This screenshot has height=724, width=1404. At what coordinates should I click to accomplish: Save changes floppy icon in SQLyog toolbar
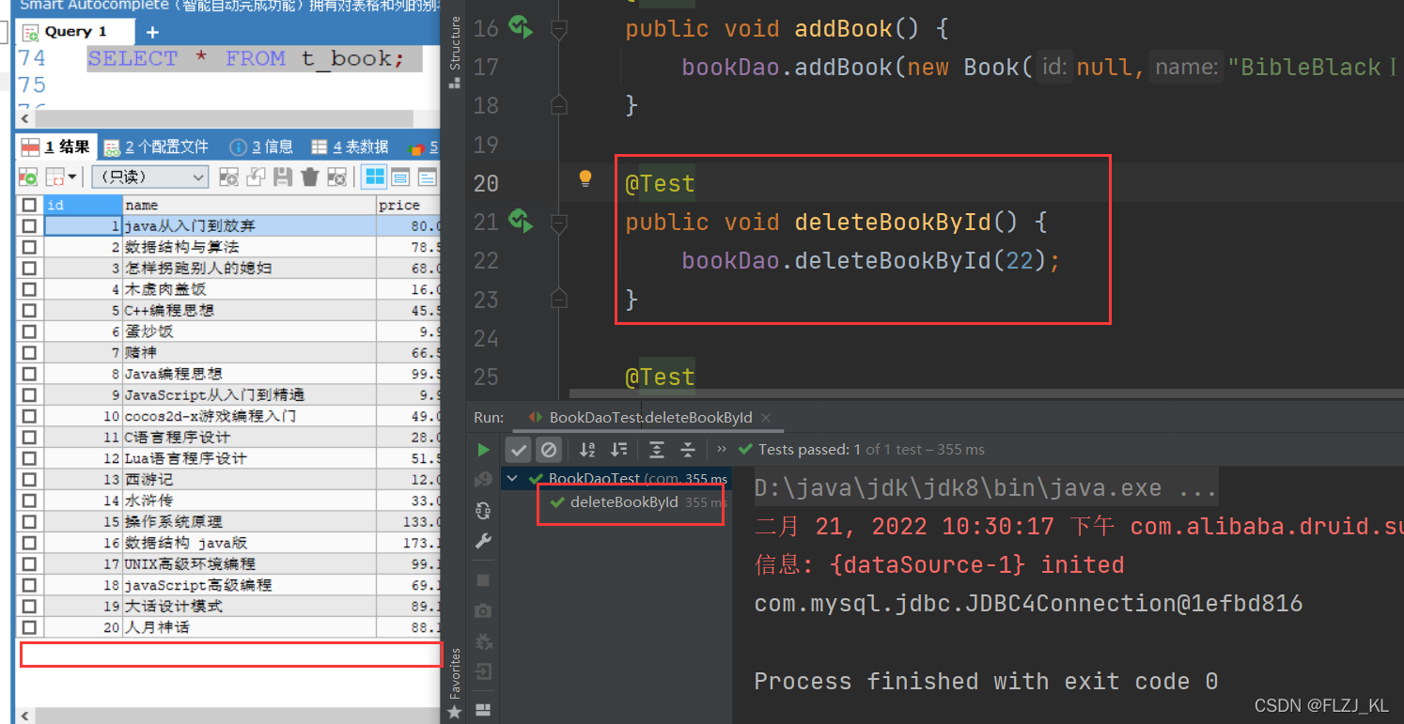point(283,177)
